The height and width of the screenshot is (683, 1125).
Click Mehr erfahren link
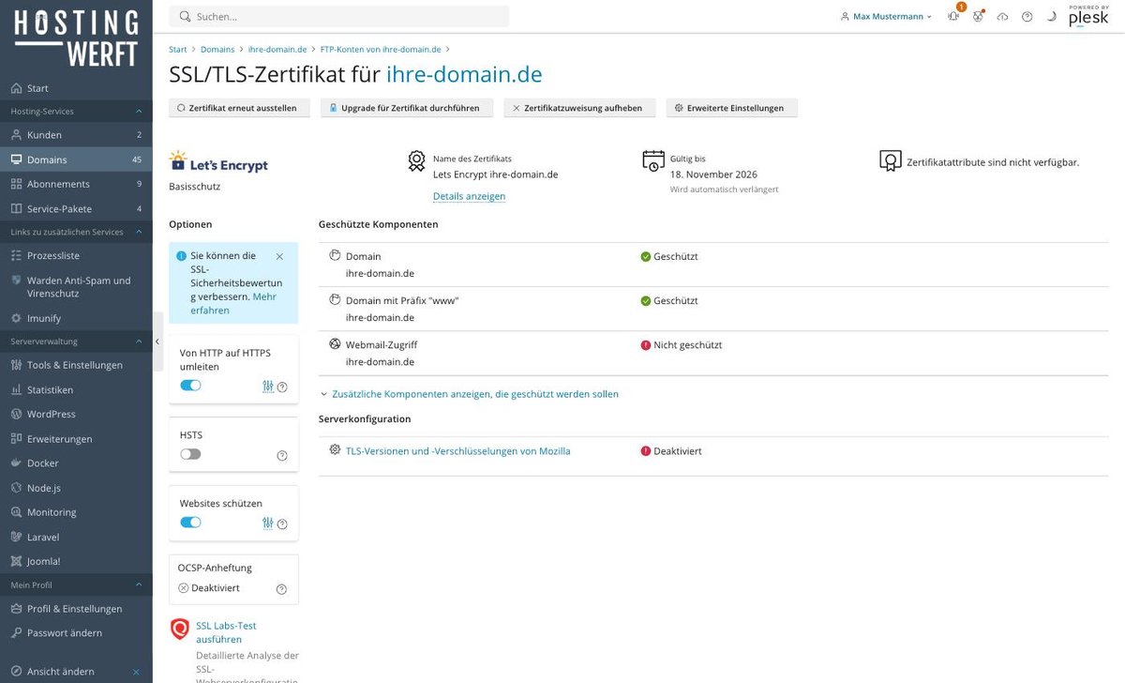[x=232, y=303]
